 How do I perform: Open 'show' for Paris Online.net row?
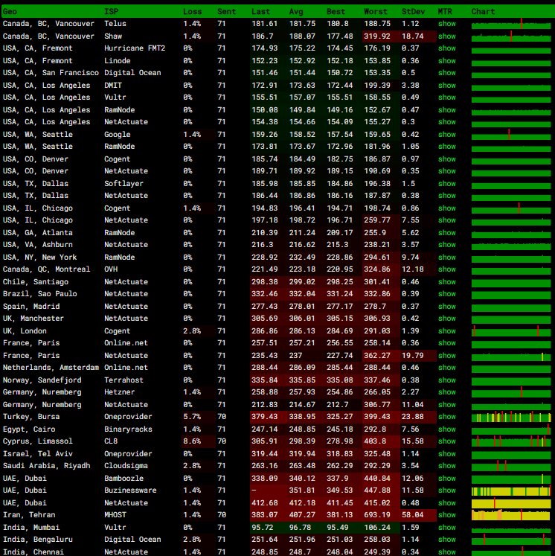446,343
